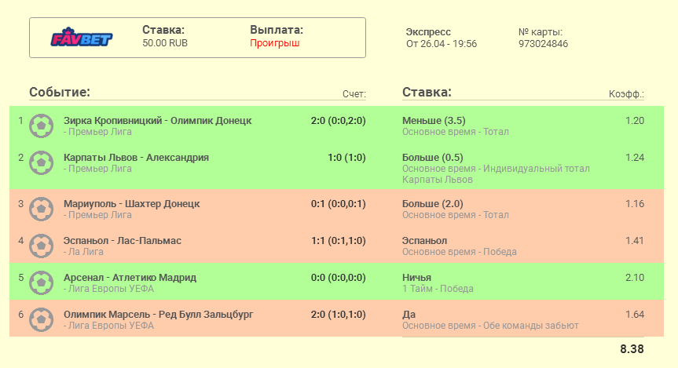Screen dimensions: 678x368
Task: Click the Эспаньол win bet label
Action: [x=424, y=241]
